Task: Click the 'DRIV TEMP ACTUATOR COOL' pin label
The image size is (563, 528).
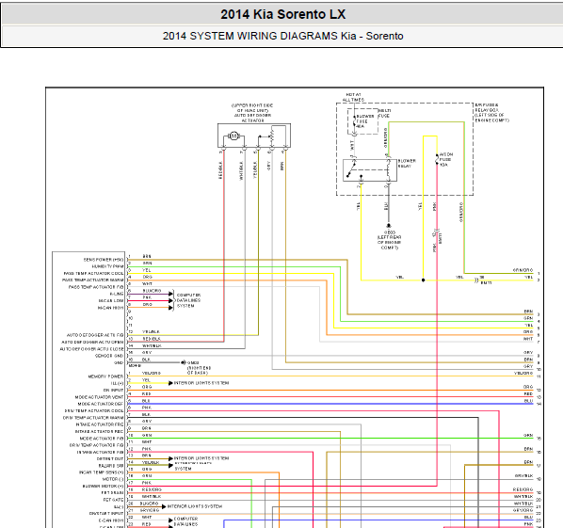Action: point(94,411)
